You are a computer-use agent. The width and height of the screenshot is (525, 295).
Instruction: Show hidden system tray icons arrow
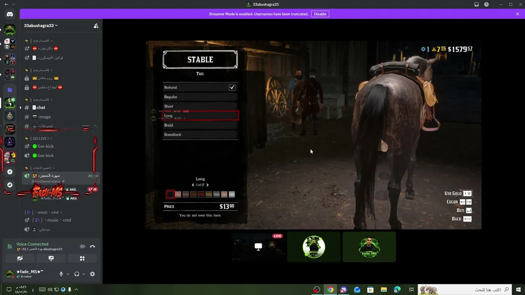click(x=76, y=290)
